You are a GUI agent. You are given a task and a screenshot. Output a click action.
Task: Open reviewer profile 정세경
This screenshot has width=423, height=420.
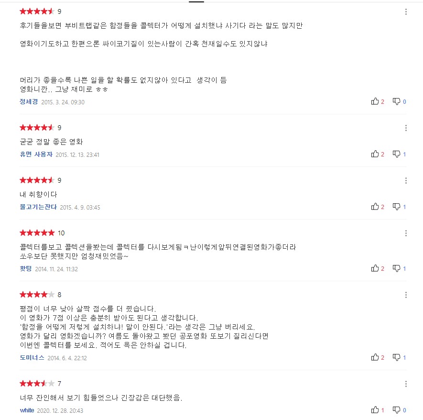(x=29, y=102)
